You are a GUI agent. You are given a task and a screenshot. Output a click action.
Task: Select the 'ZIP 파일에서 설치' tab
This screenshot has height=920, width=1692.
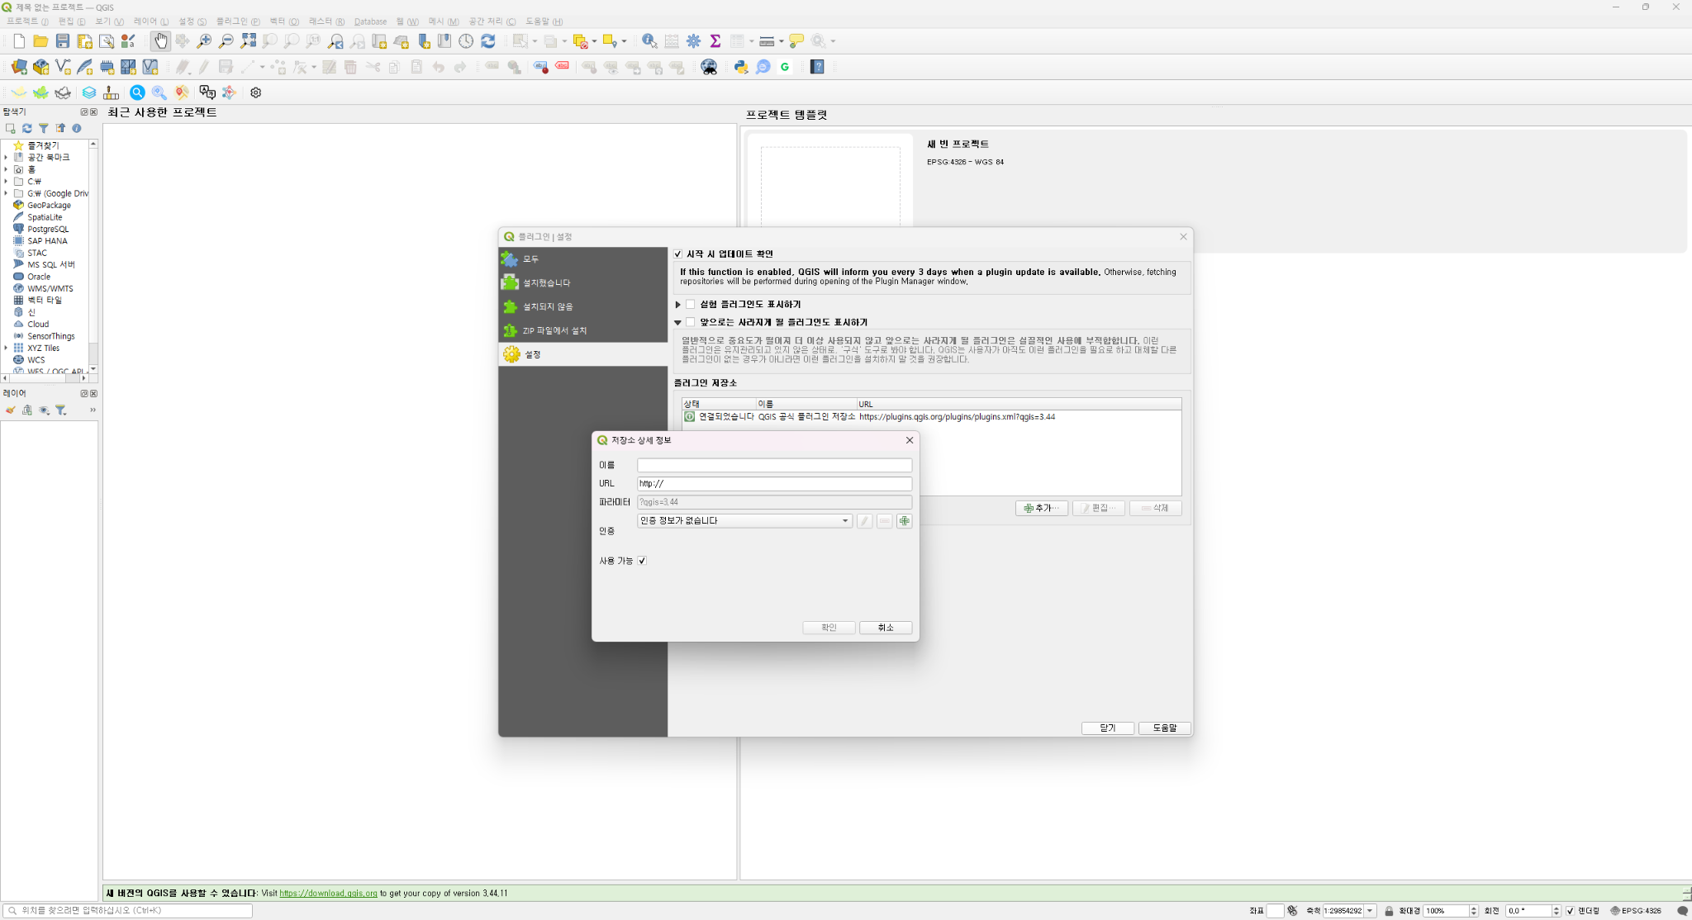coord(583,330)
